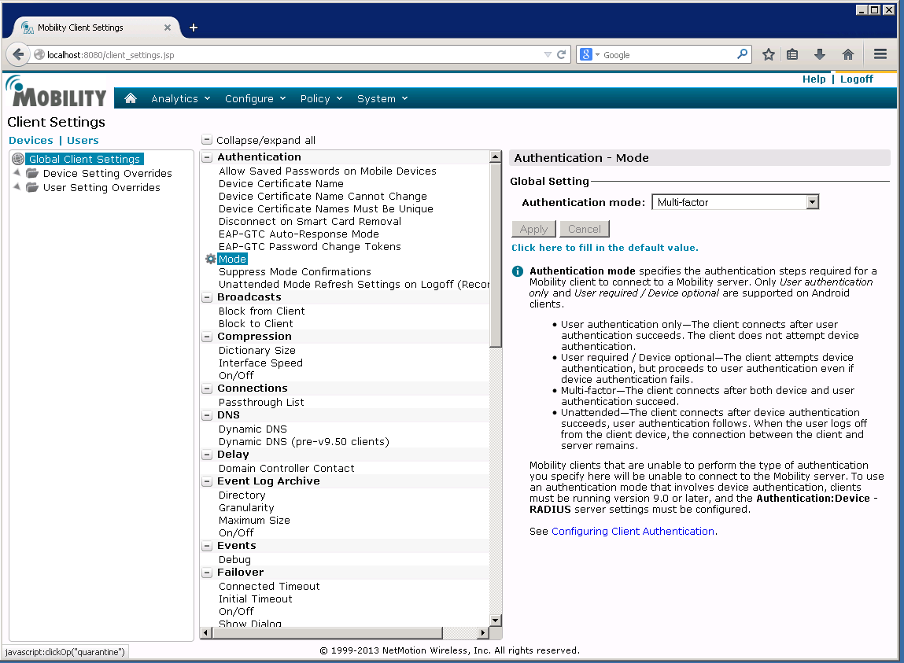Image resolution: width=904 pixels, height=663 pixels.
Task: Click the Configuring Client Authentication link
Action: tap(633, 532)
